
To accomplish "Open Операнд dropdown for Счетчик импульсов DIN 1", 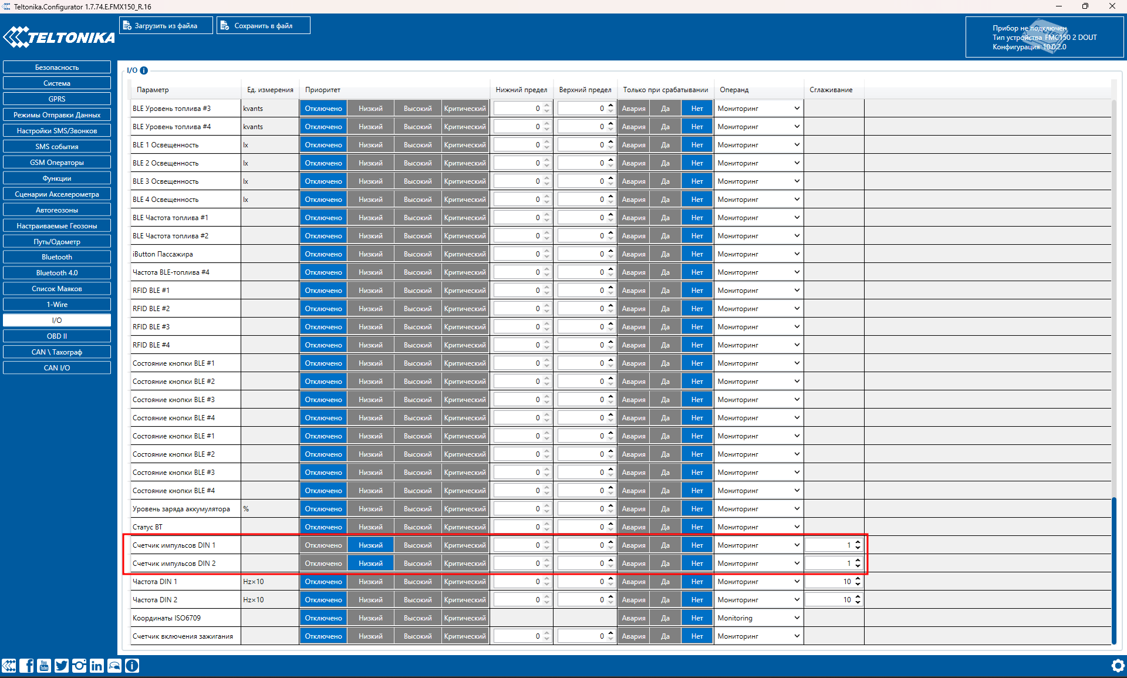I will click(x=758, y=545).
